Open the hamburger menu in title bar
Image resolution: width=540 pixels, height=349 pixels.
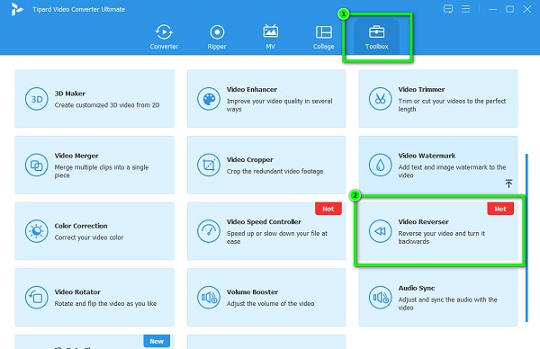click(x=465, y=9)
